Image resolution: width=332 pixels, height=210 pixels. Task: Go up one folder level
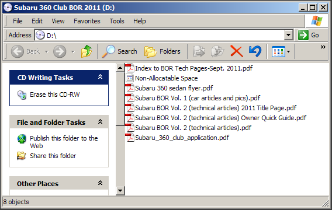point(87,51)
